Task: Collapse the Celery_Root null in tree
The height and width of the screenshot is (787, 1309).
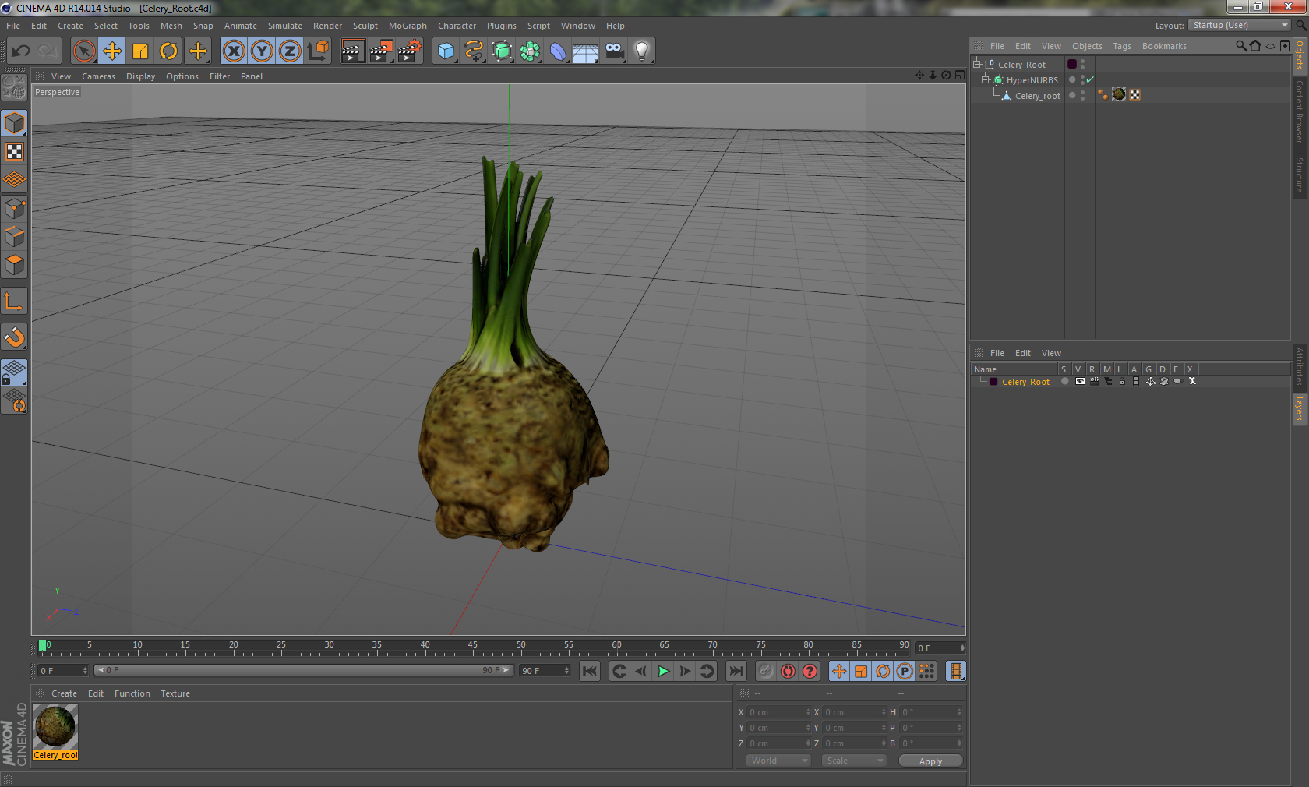Action: [977, 64]
